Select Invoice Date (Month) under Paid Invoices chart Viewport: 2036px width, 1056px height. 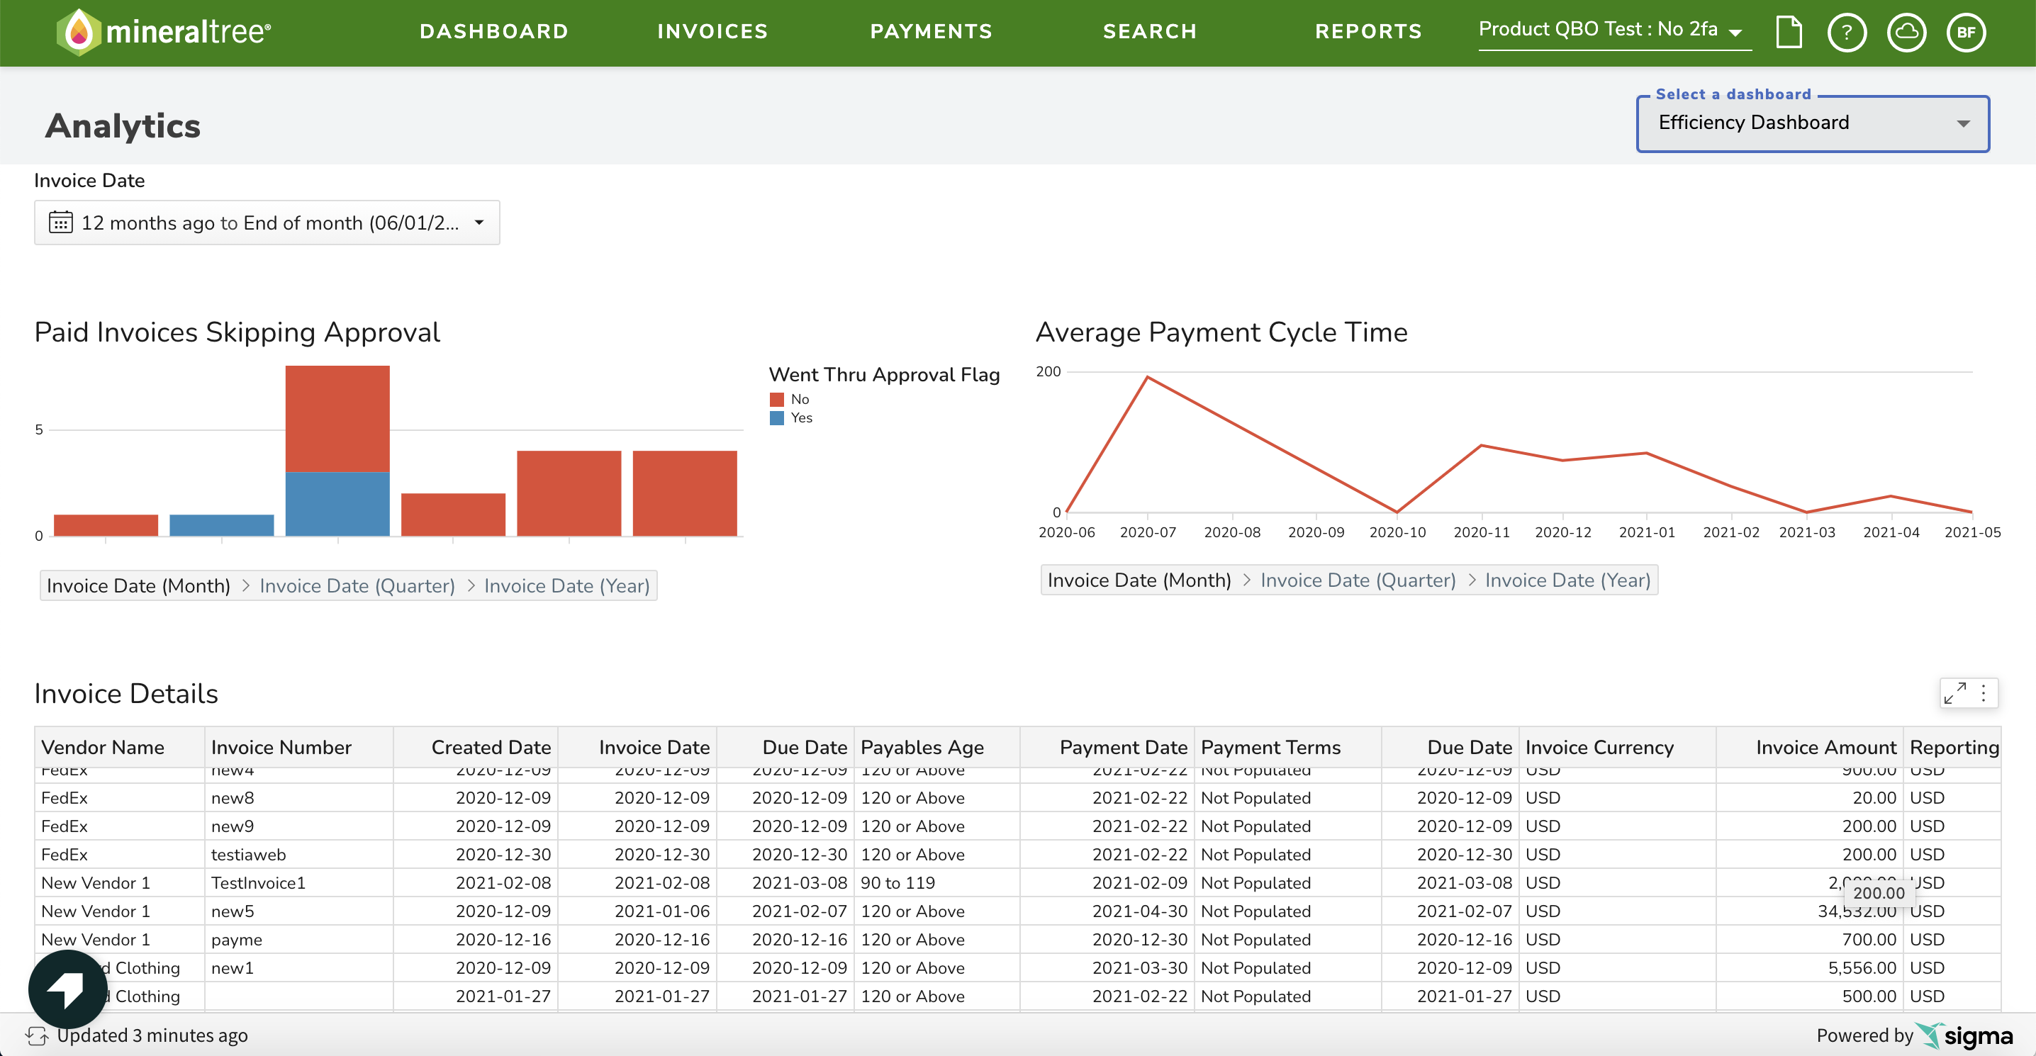point(138,585)
